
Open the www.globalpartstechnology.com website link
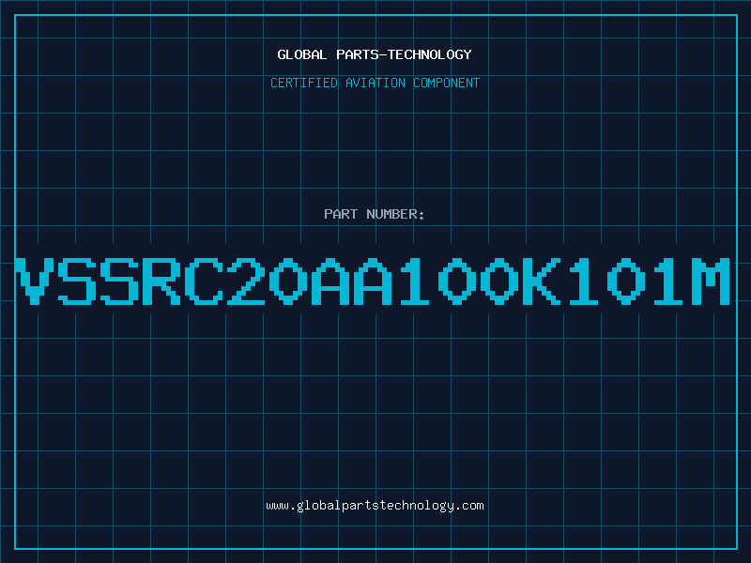pyautogui.click(x=375, y=506)
